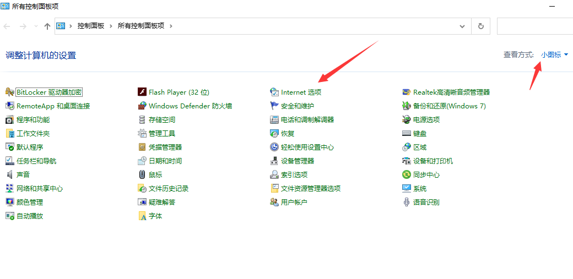The width and height of the screenshot is (573, 279).
Task: Expand the address bar history dropdown arrow
Action: click(462, 26)
